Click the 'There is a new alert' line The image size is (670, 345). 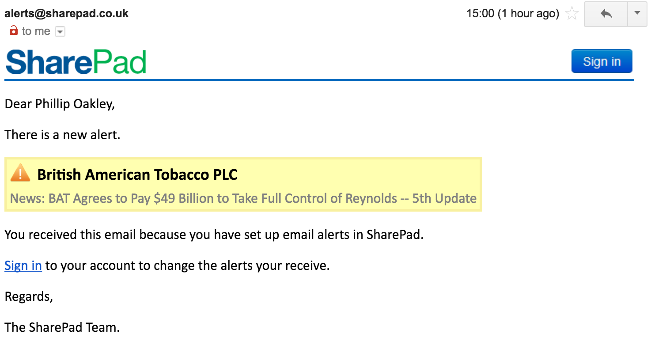click(62, 135)
